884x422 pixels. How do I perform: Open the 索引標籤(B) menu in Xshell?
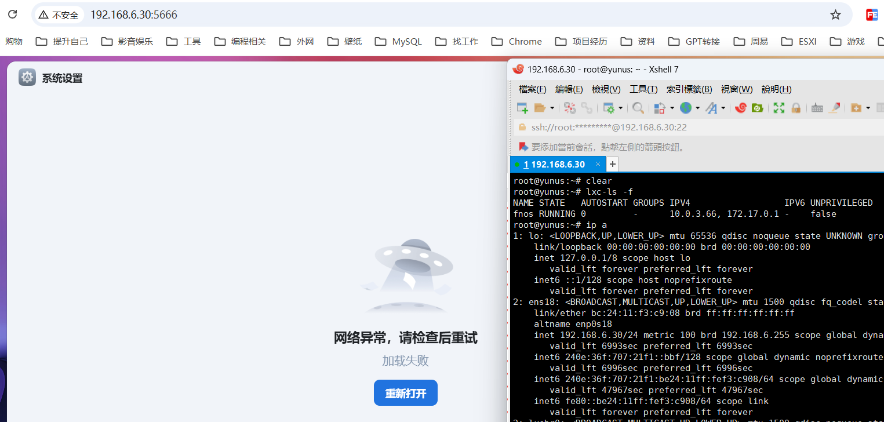(x=689, y=89)
